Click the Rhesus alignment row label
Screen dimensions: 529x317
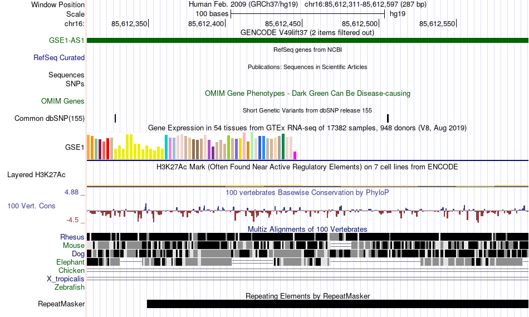[x=72, y=237]
